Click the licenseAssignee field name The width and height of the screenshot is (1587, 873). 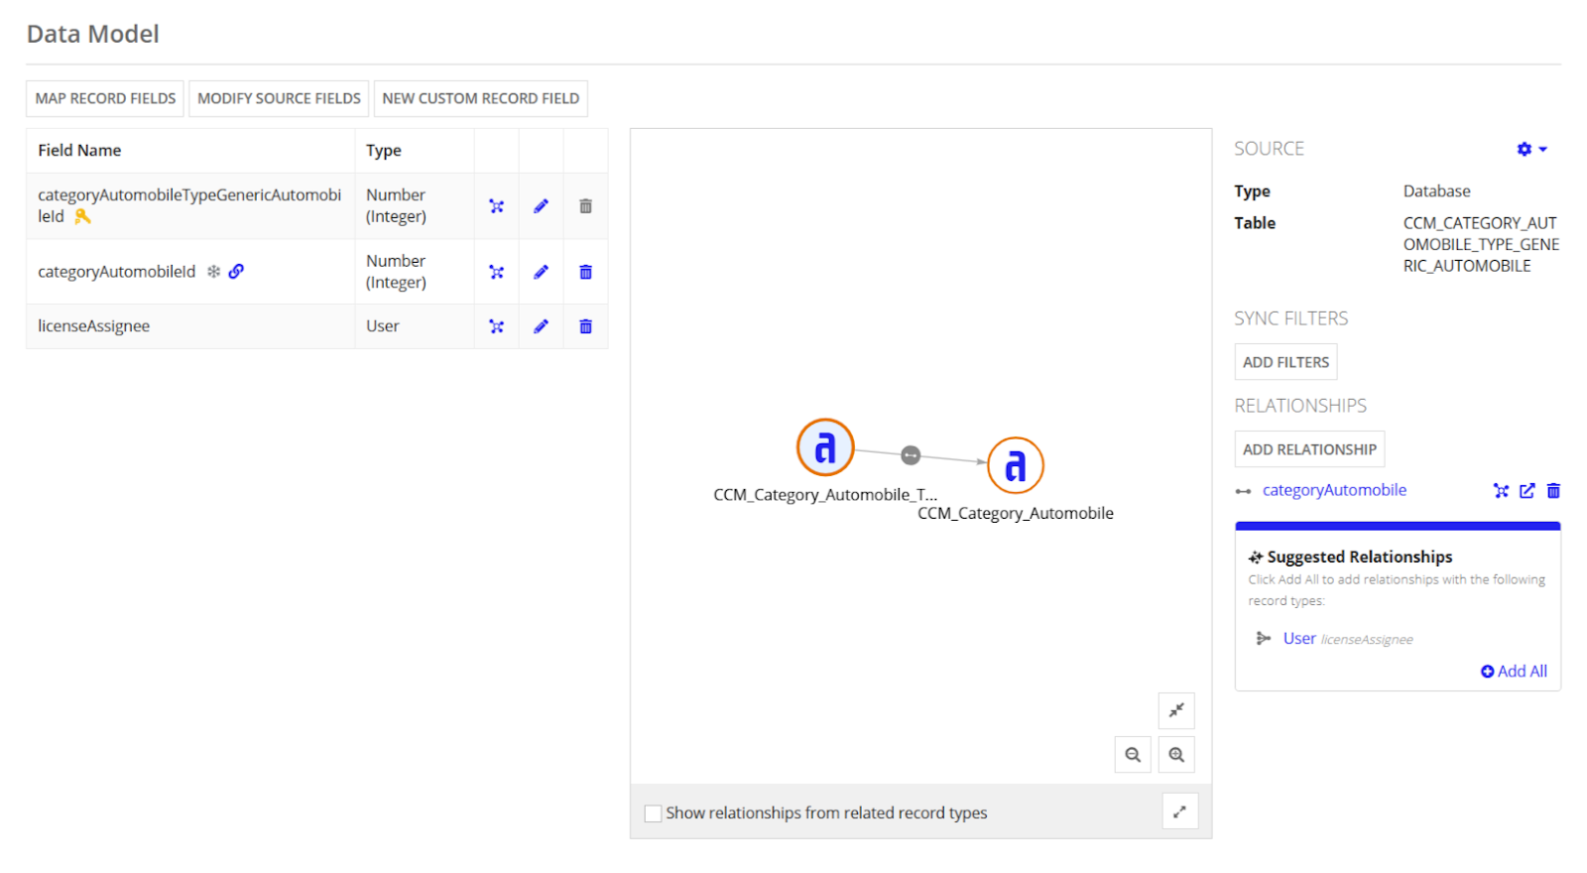(94, 326)
